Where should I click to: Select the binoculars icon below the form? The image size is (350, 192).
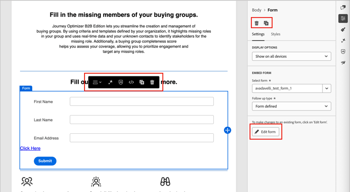tap(165, 182)
